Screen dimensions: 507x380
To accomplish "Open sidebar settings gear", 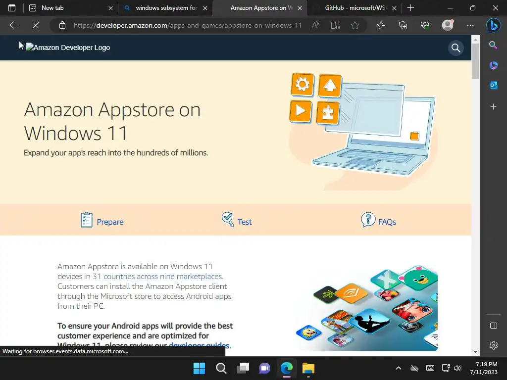I will (x=494, y=345).
